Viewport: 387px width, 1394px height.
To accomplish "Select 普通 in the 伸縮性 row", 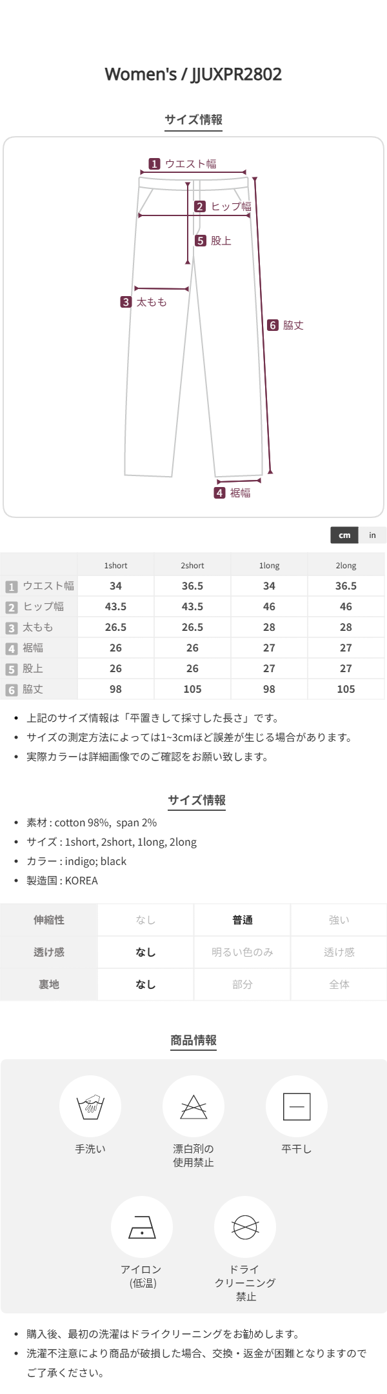I will [243, 920].
